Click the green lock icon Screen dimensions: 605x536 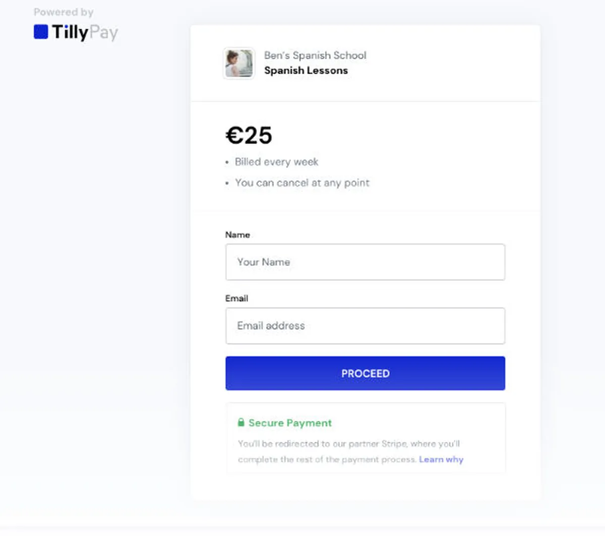tap(241, 423)
